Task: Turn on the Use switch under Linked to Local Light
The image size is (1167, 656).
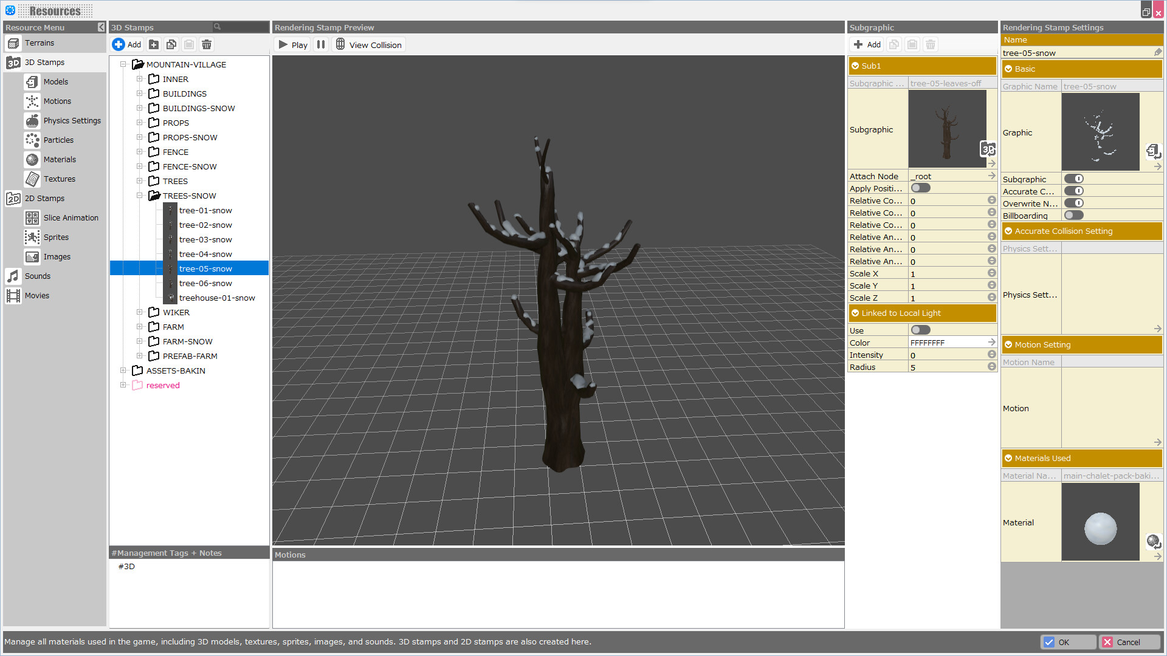Action: tap(920, 329)
